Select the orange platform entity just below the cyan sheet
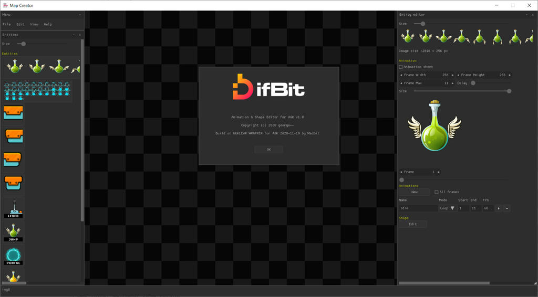The height and width of the screenshot is (297, 538). pyautogui.click(x=13, y=113)
